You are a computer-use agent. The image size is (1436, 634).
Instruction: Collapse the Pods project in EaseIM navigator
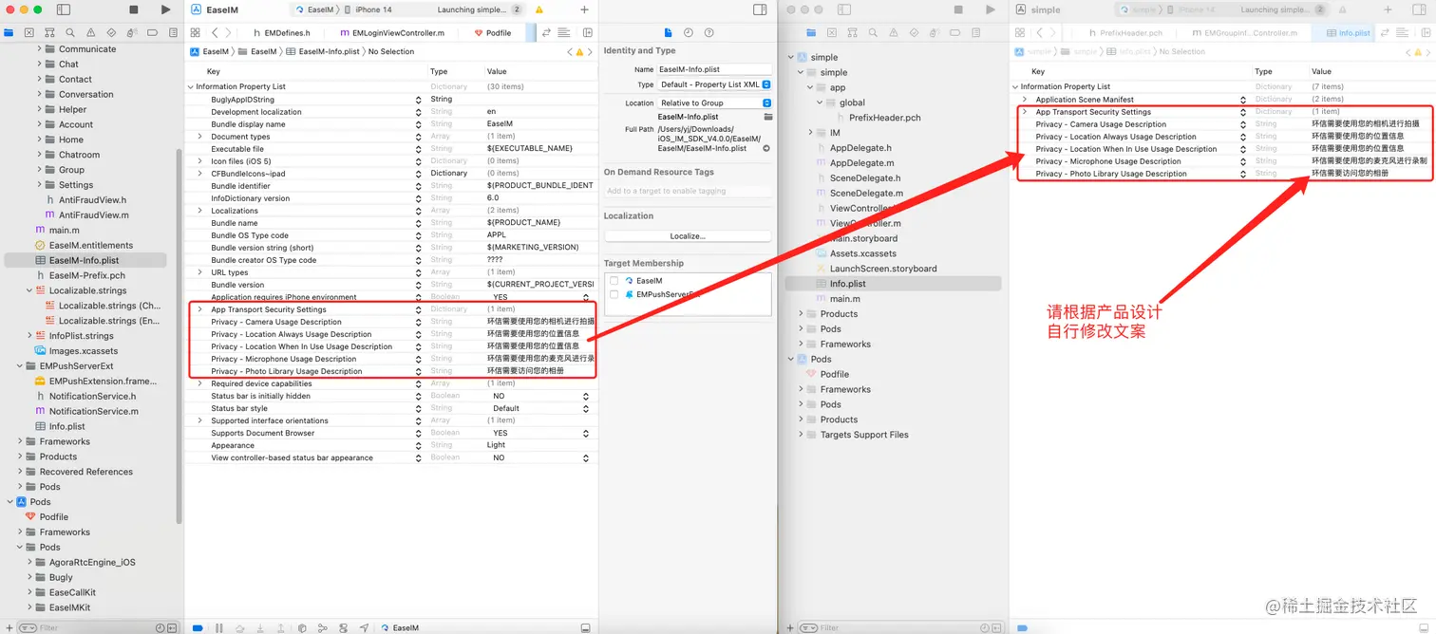[10, 502]
